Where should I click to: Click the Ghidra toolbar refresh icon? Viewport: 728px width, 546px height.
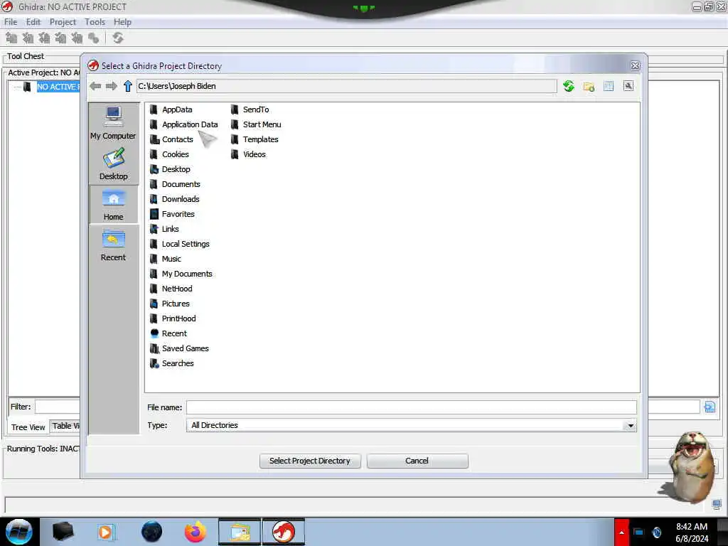point(118,38)
